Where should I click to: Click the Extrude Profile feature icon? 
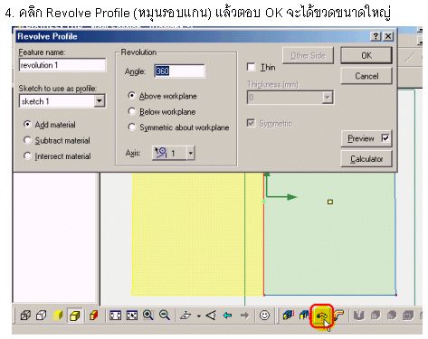pyautogui.click(x=288, y=315)
